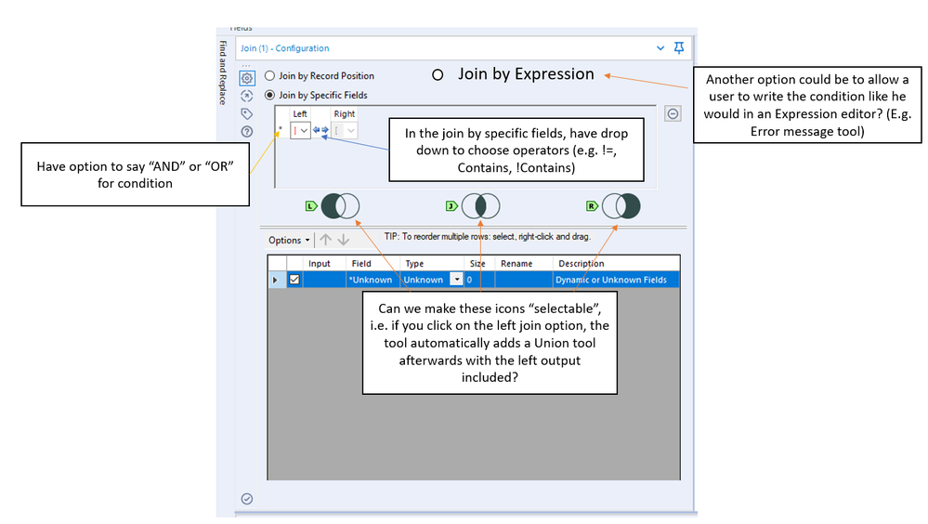Viewport: 928px width, 524px height.
Task: Click the green J output anchor
Action: [x=451, y=206]
